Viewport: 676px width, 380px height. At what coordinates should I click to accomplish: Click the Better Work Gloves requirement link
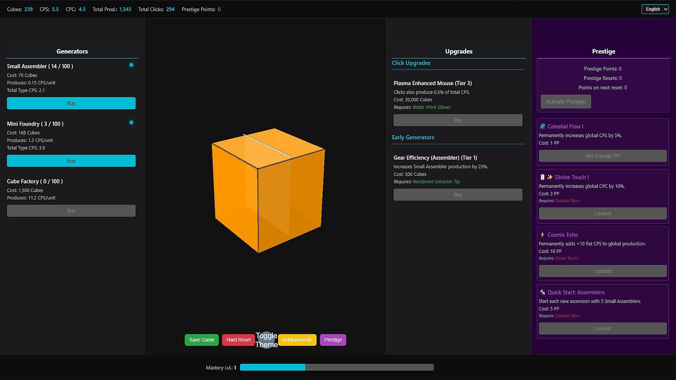pos(431,107)
